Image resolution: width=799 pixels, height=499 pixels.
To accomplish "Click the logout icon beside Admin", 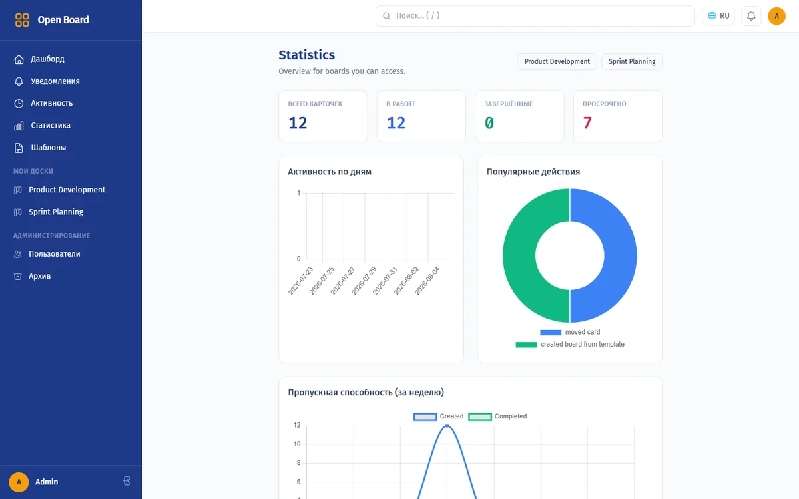I will click(127, 481).
